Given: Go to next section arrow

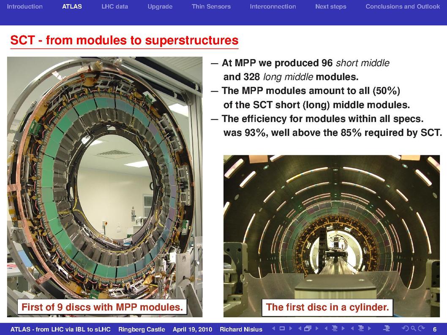Looking at the screenshot, I should pos(369,328).
